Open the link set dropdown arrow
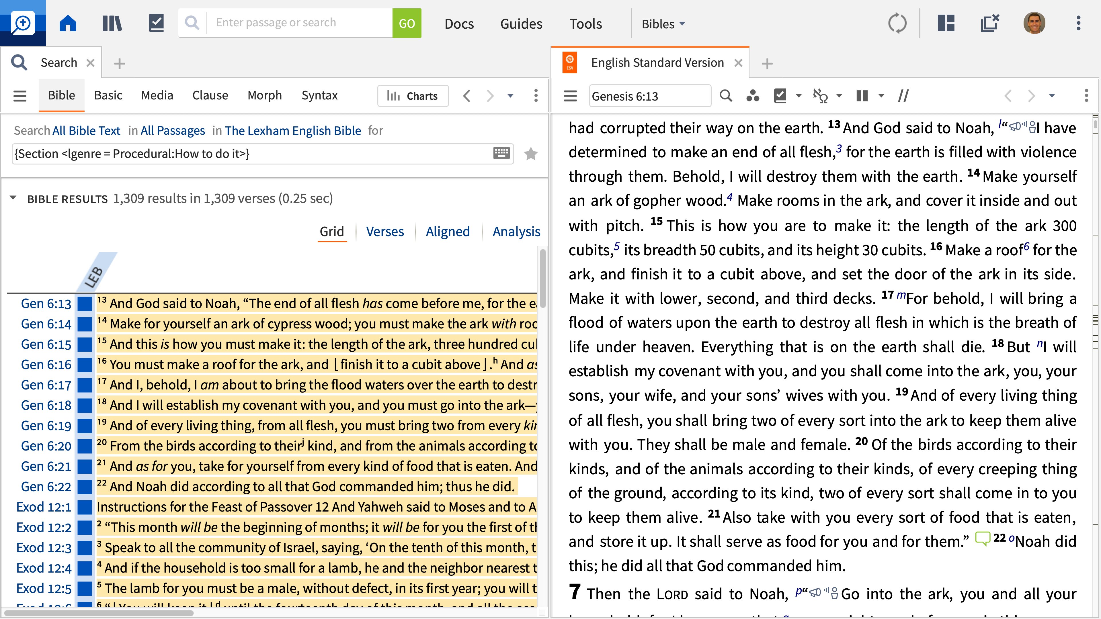This screenshot has height=619, width=1101. [839, 96]
